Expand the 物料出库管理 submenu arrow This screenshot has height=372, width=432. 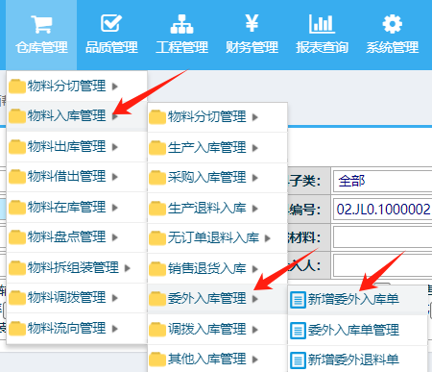(x=115, y=147)
